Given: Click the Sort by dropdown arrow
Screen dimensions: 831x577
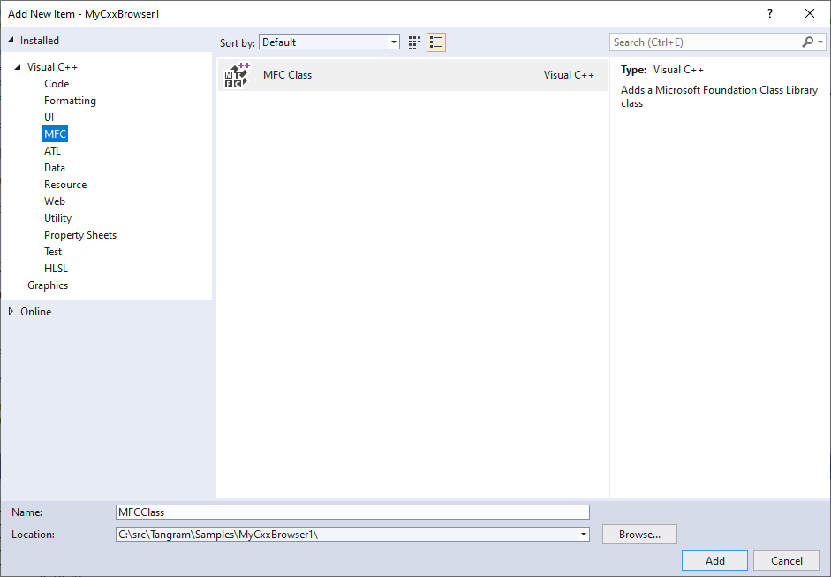Looking at the screenshot, I should pyautogui.click(x=392, y=42).
